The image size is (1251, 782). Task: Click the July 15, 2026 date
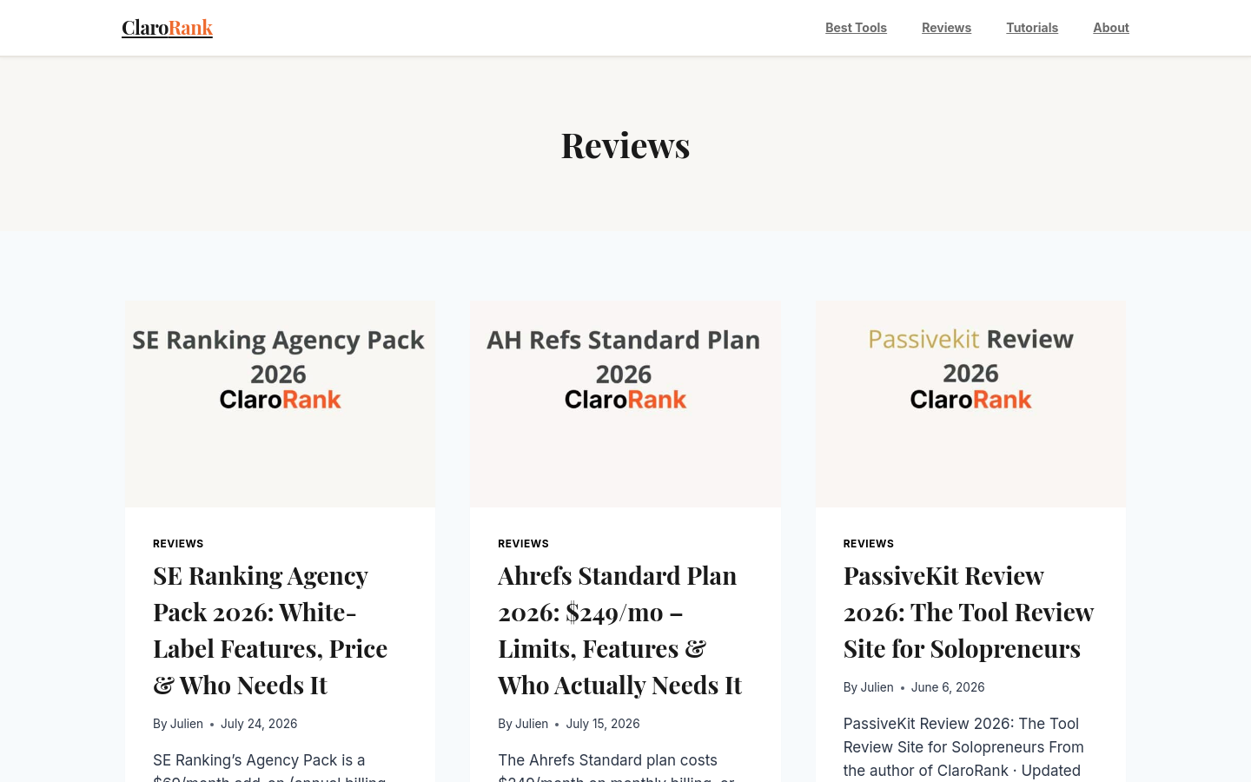point(603,724)
